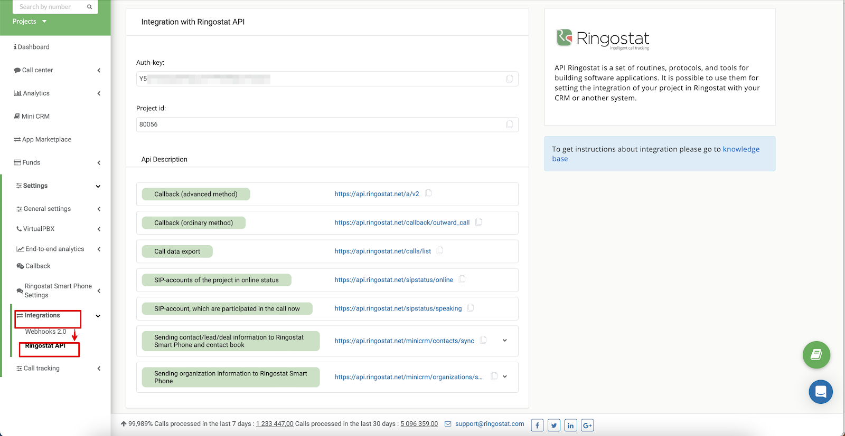Copy the Callback advanced method URL
The image size is (845, 436).
[428, 193]
